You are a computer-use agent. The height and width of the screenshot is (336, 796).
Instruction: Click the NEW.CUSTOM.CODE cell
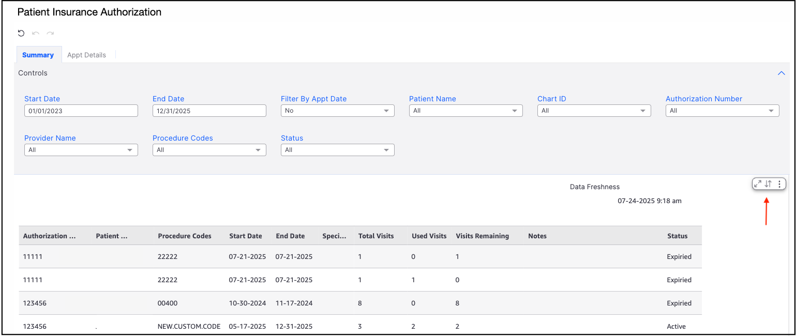[189, 326]
